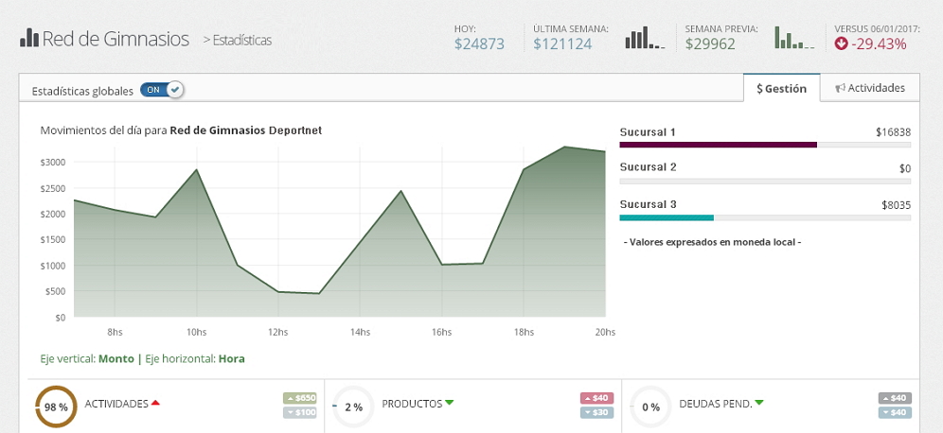Click the red up-triangle next to Actividades
The width and height of the screenshot is (943, 433).
point(155,404)
